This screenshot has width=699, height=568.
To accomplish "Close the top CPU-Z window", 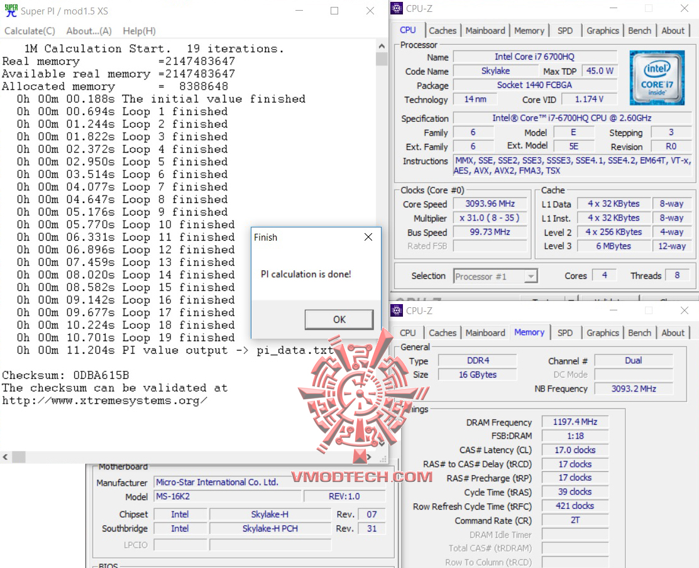I will [x=685, y=8].
